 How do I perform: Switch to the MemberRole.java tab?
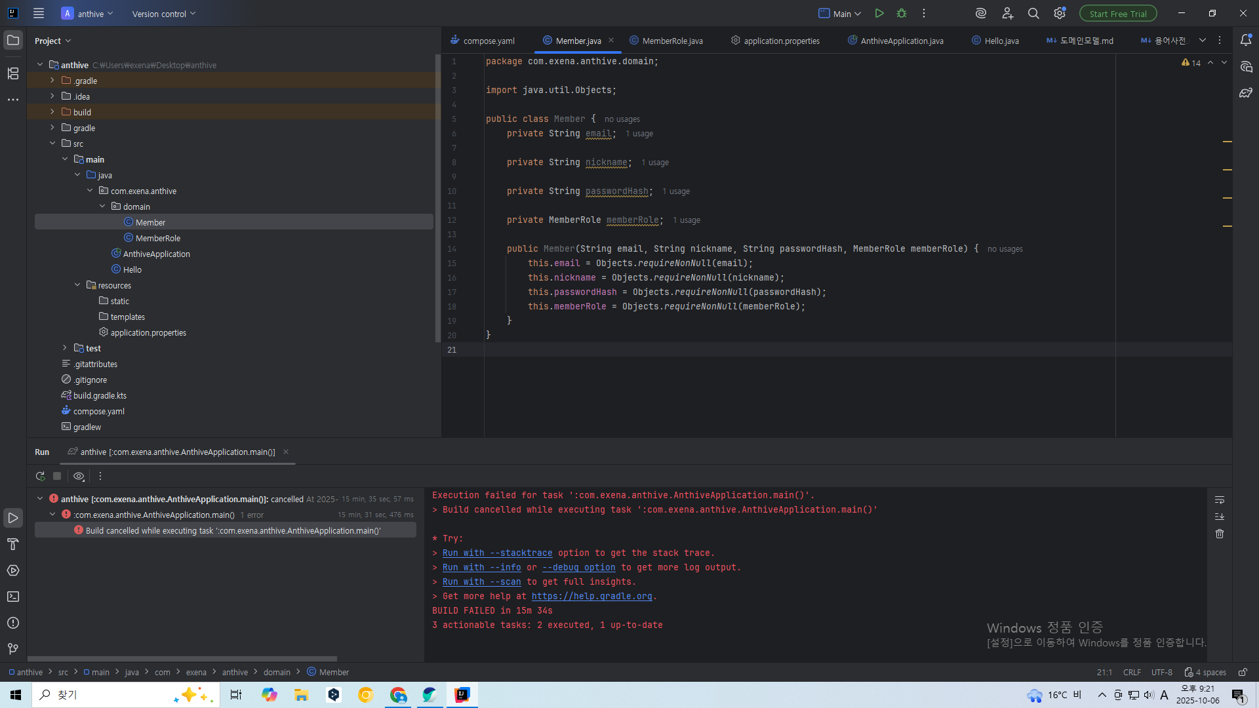(671, 41)
